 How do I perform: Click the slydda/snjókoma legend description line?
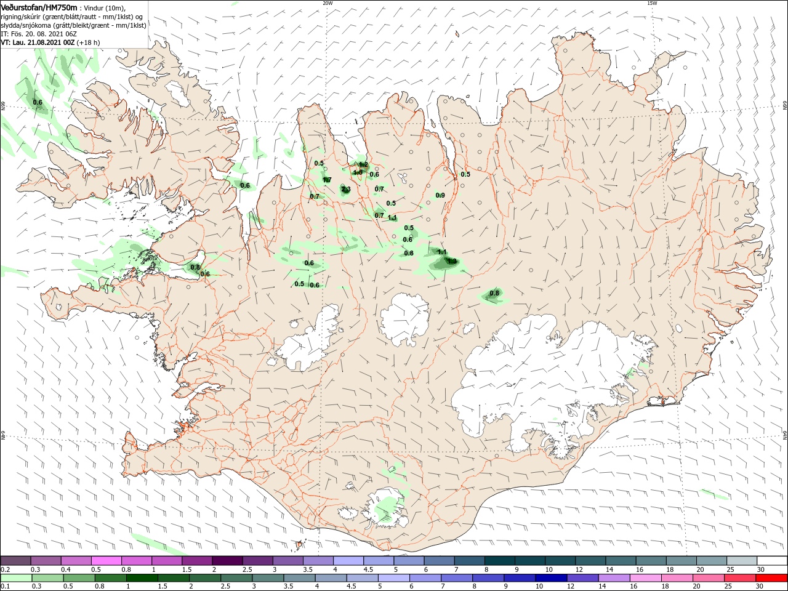click(73, 25)
